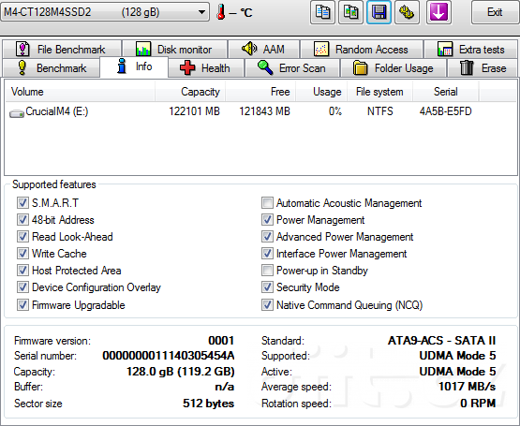This screenshot has height=426, width=520.
Task: Toggle Automatic Acoustic Management checkbox
Action: (267, 202)
